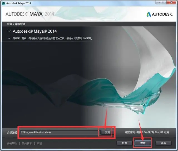Close the Autodesk Maya 2014 installer window
The width and height of the screenshot is (178, 151).
coord(171,3)
